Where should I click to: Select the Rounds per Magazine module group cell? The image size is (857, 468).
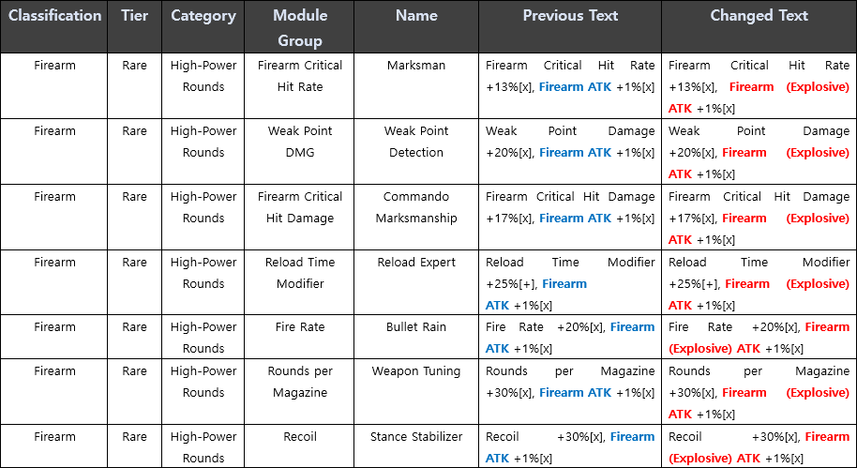300,382
